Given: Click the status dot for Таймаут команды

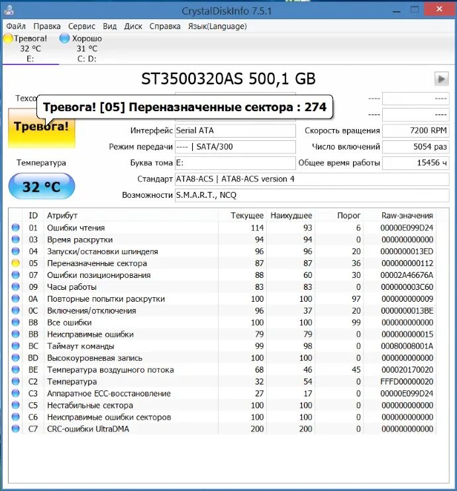Looking at the screenshot, I should point(15,346).
